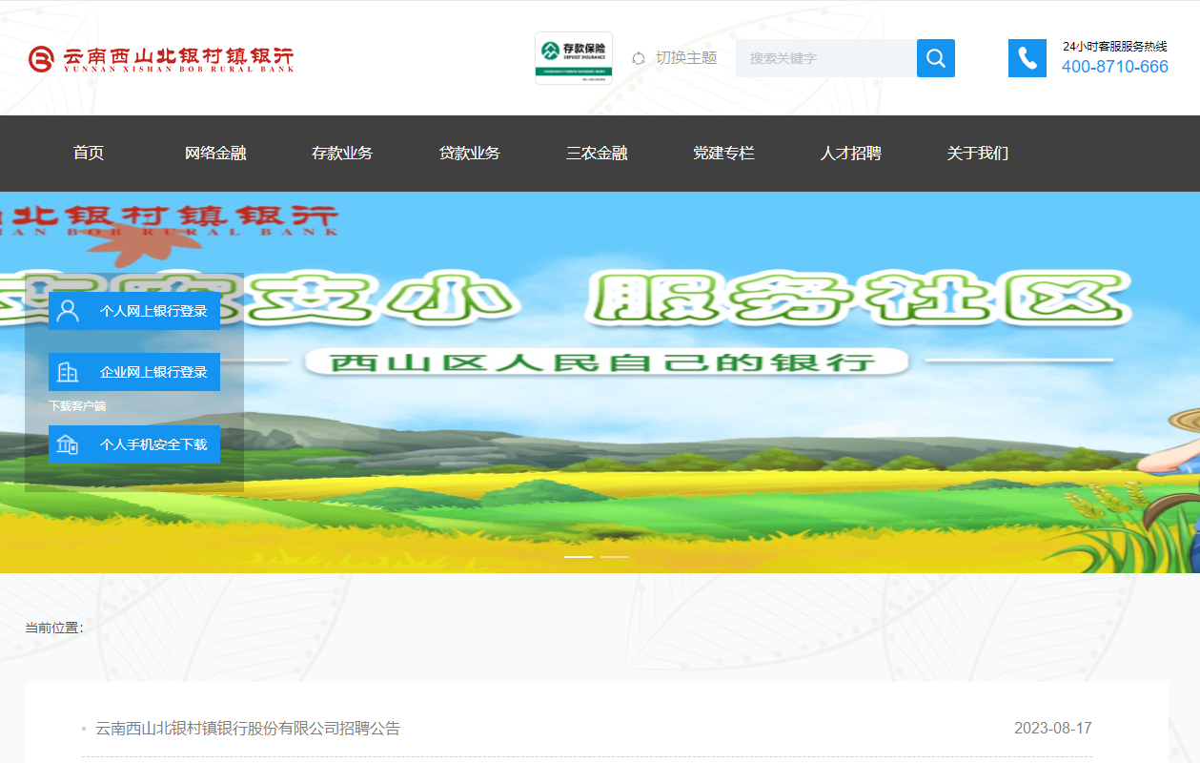Screen dimensions: 1200x763
Task: Click the theme switch refresh icon
Action: [639, 58]
